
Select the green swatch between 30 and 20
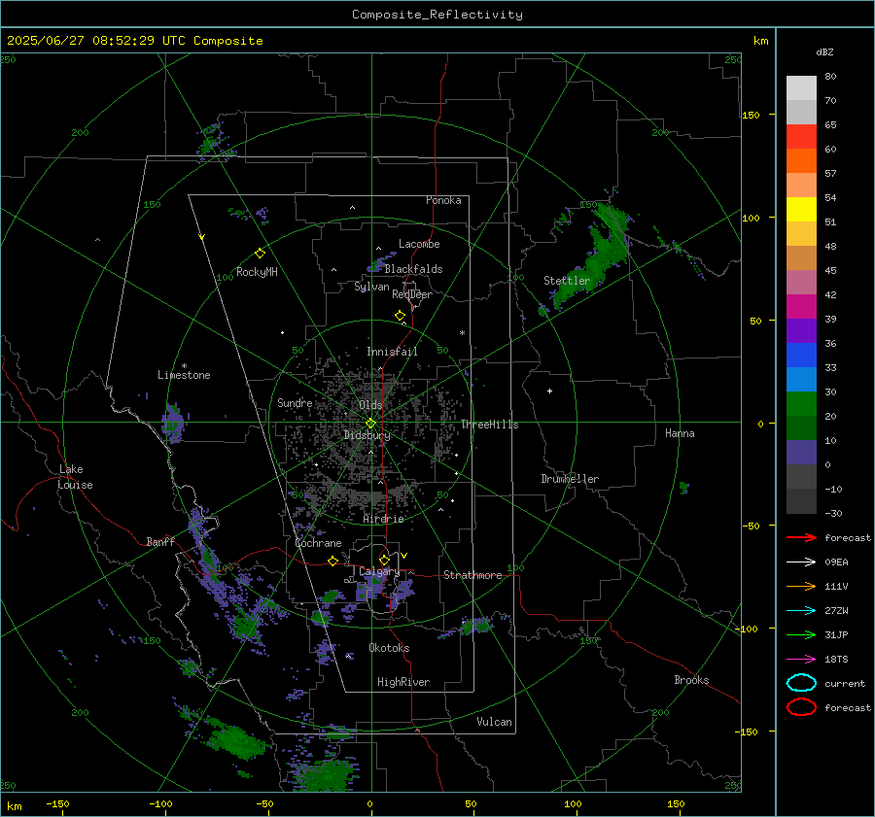801,403
